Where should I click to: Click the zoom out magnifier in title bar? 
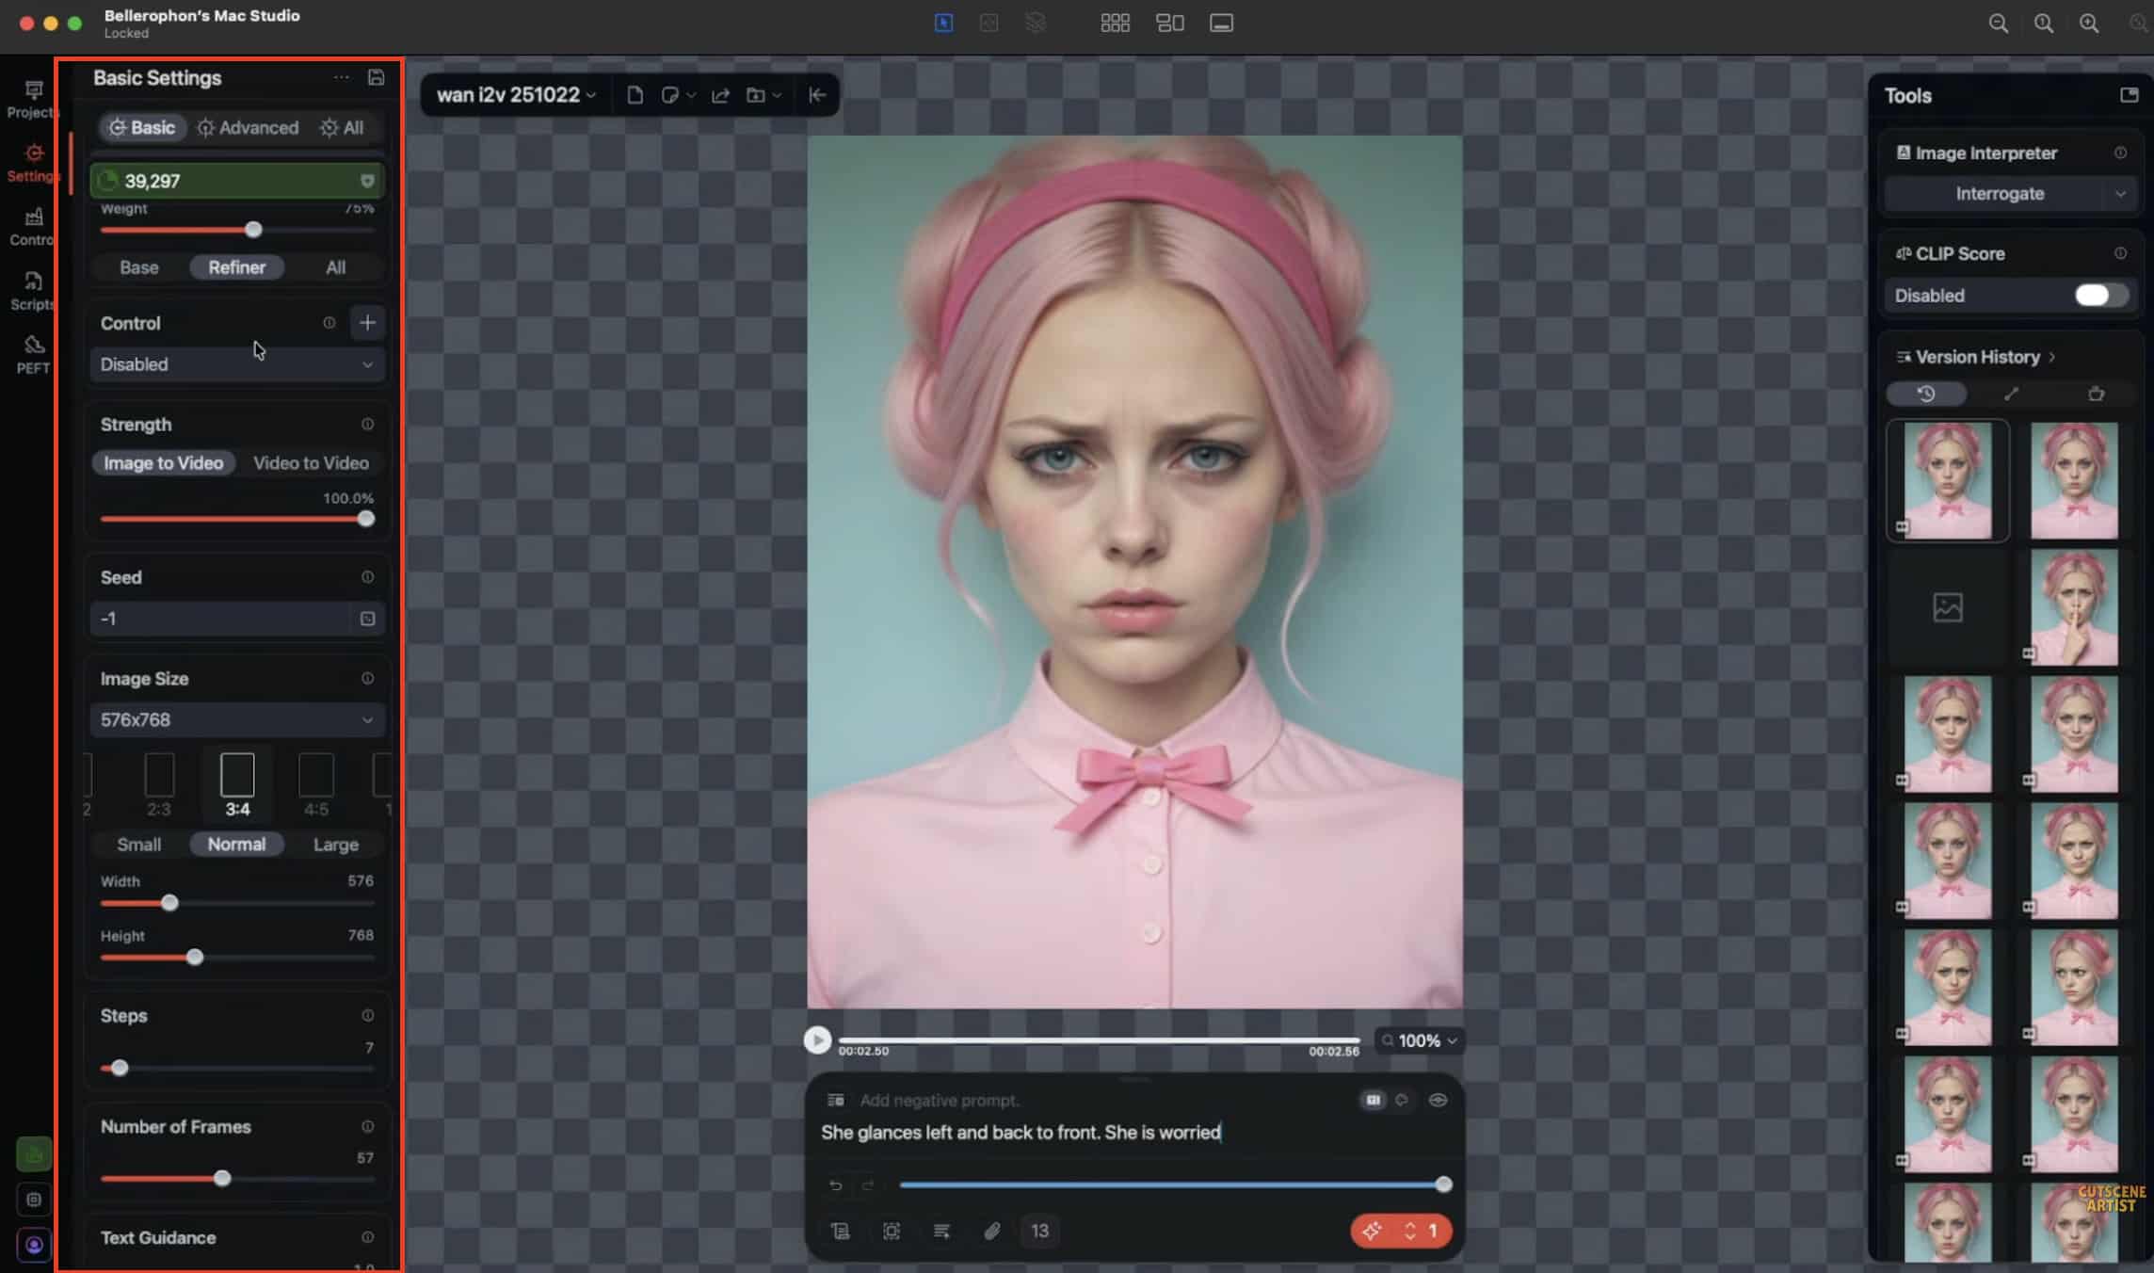(1998, 24)
